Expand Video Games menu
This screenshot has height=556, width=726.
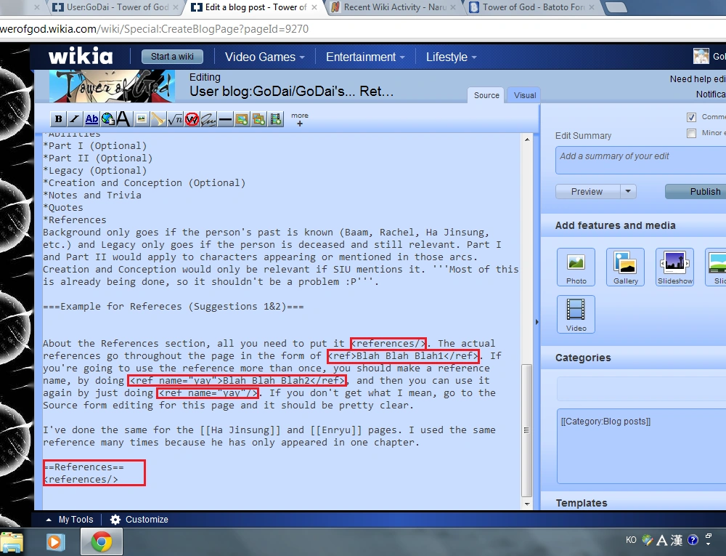coord(264,57)
